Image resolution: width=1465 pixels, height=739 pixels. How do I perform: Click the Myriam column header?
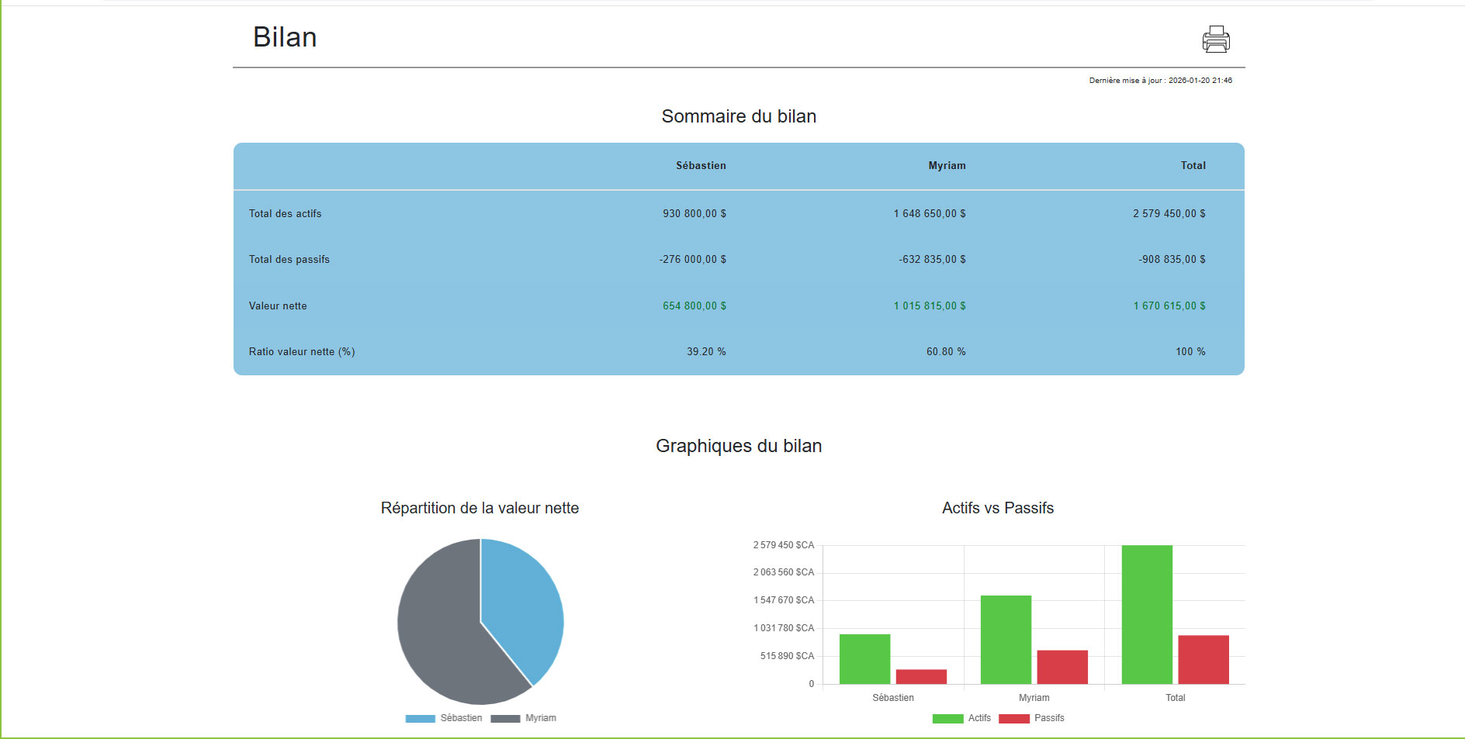point(947,166)
